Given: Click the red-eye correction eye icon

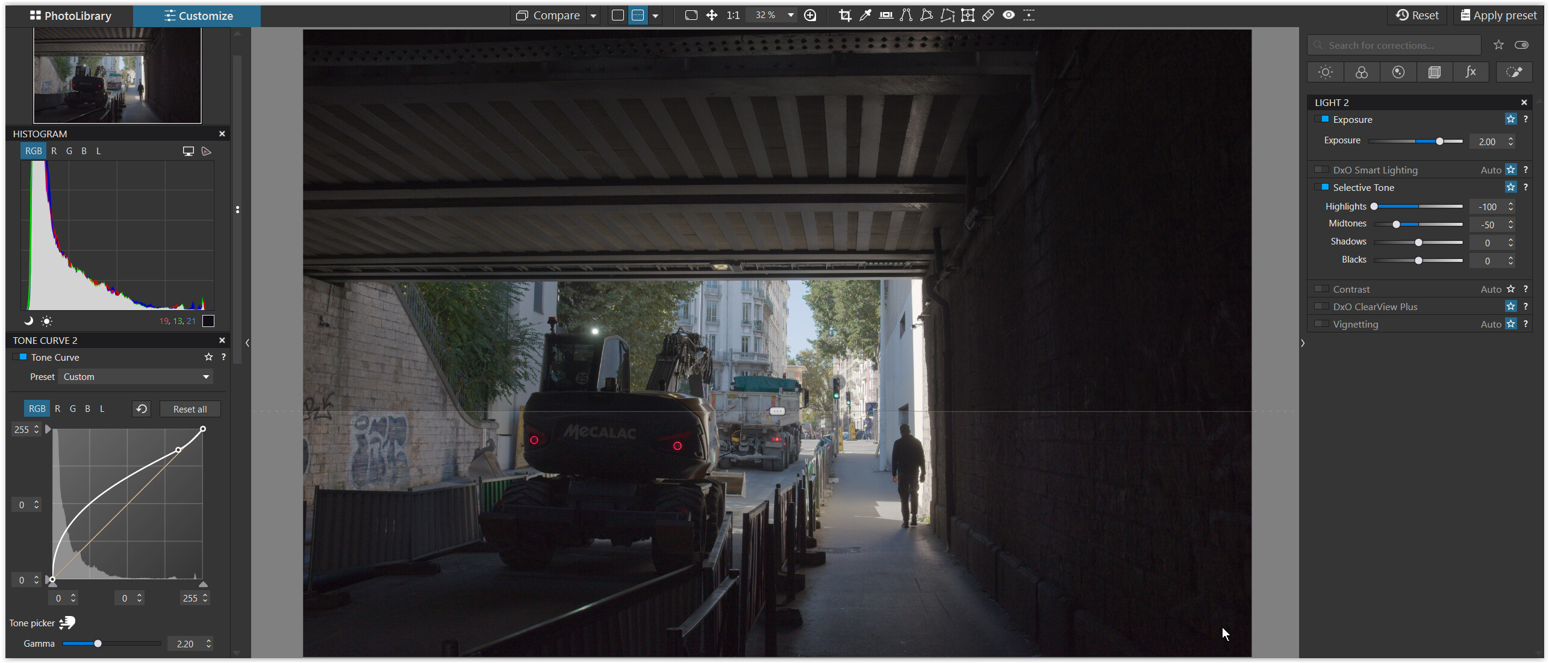Looking at the screenshot, I should coord(1009,15).
